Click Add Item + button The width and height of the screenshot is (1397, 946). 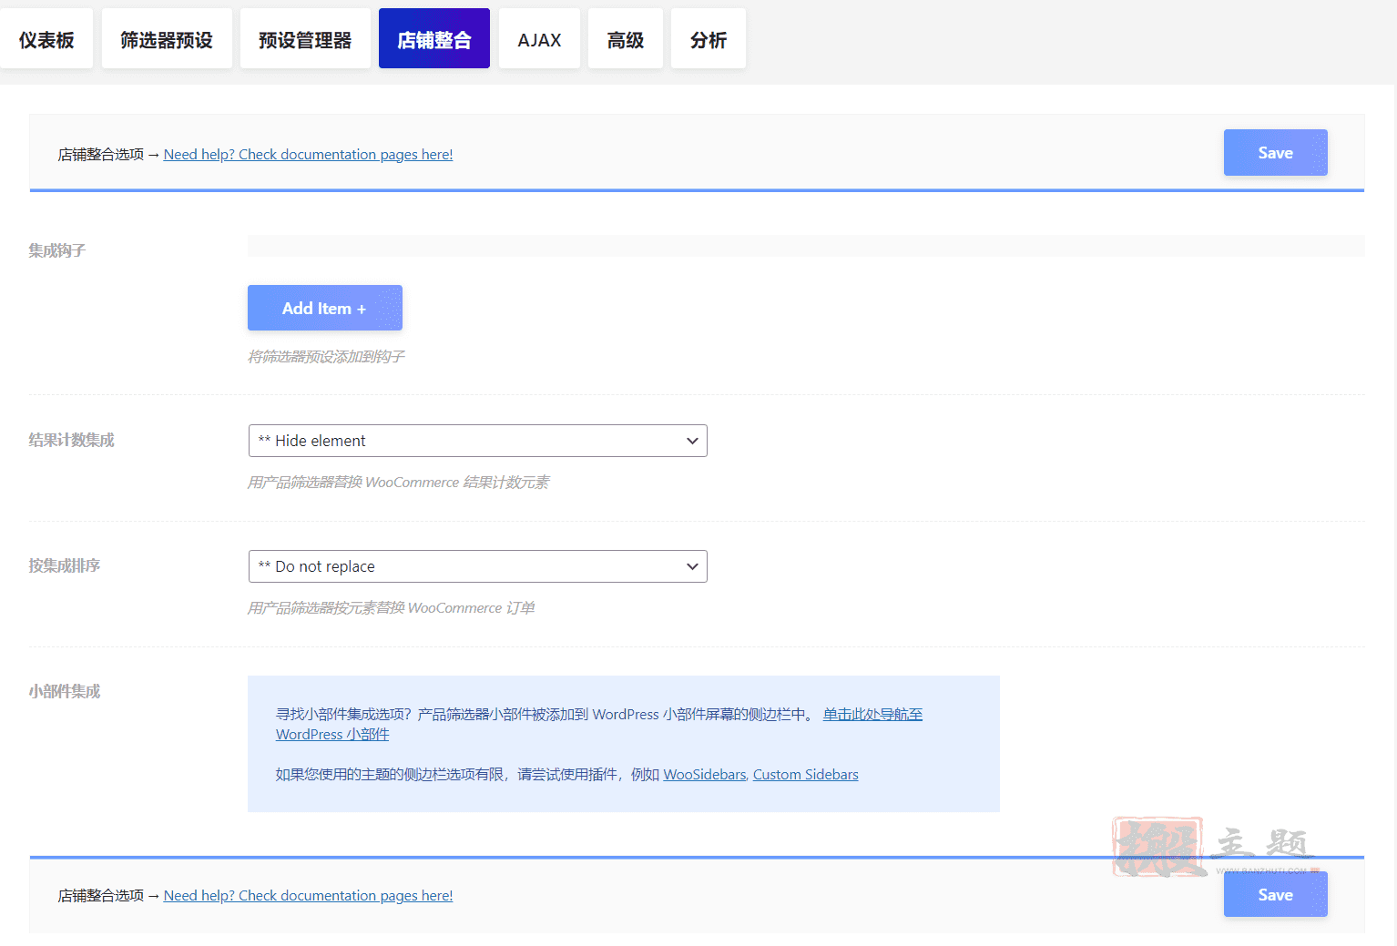pos(325,308)
